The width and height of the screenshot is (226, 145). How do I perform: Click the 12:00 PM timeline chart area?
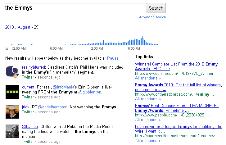[96, 43]
